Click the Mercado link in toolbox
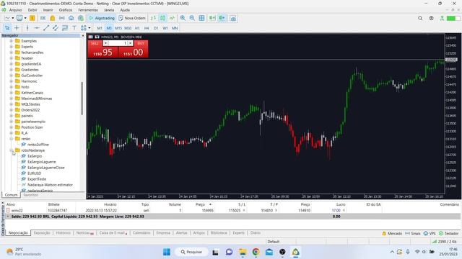 [392, 233]
